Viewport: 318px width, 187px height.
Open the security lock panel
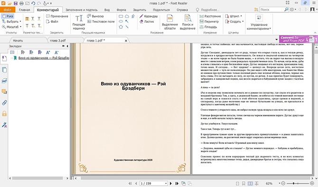click(4, 114)
